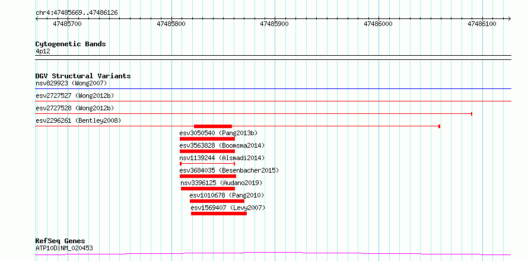
Task: Click the 47485800 ruler position label
Action: coord(171,24)
